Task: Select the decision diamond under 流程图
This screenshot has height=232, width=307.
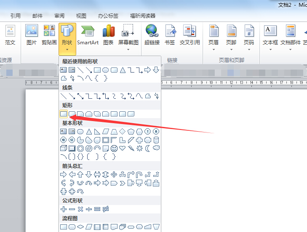Action: pos(80,227)
